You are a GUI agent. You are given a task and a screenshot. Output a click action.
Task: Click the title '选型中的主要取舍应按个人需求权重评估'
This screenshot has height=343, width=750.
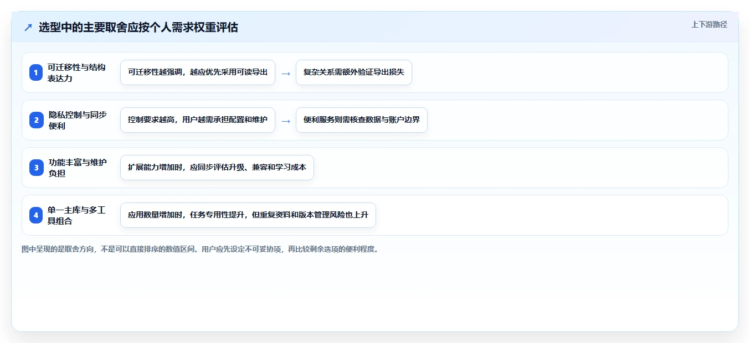pyautogui.click(x=138, y=28)
